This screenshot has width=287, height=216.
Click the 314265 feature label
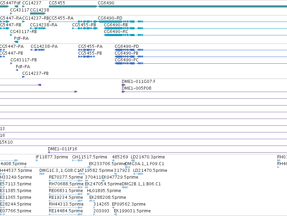[101, 205]
